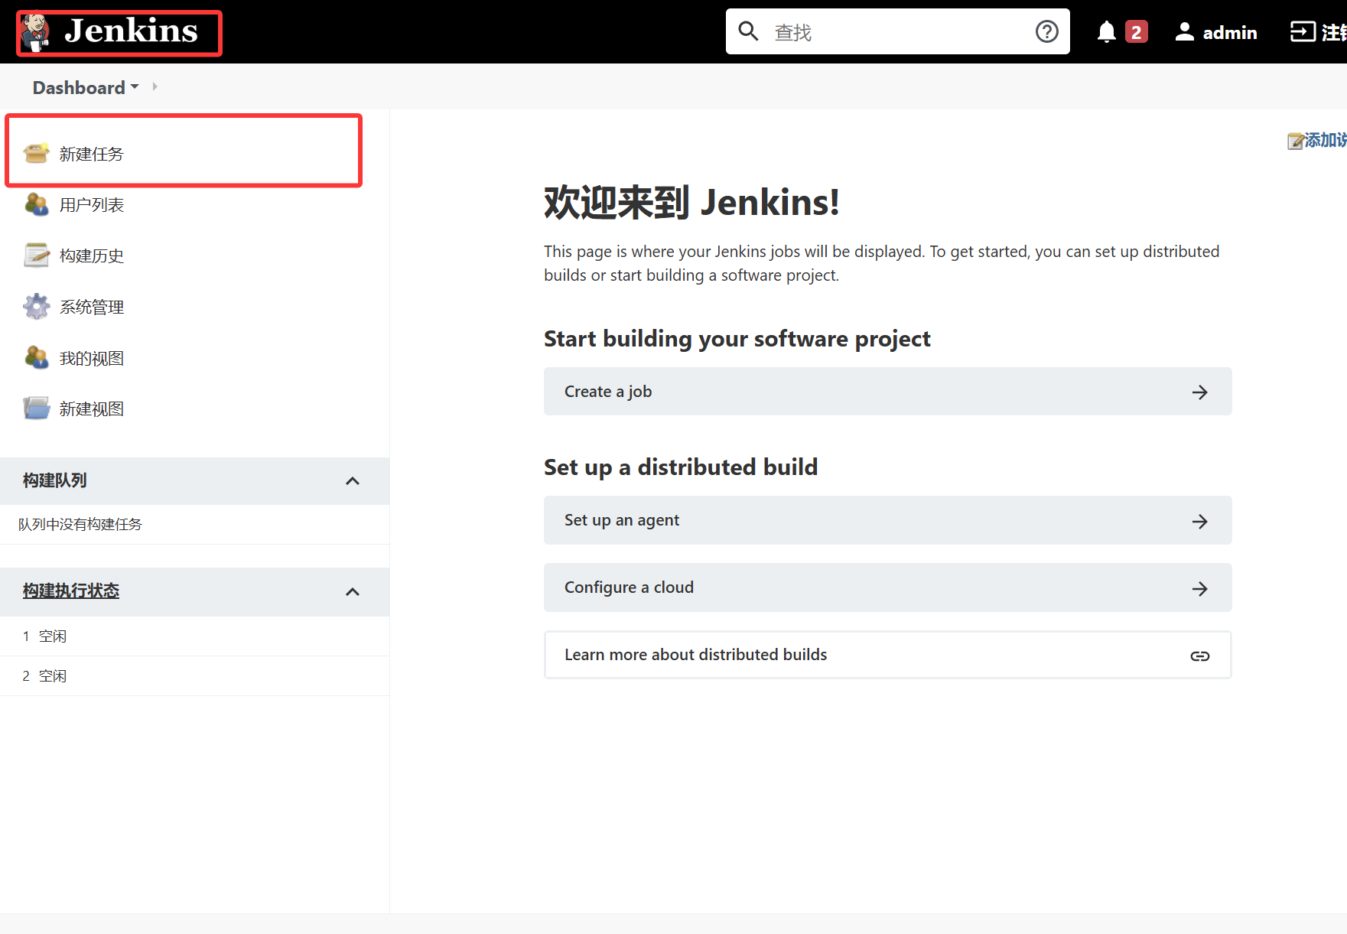The image size is (1347, 934).
Task: Click the Start building your software project heading
Action: click(737, 339)
